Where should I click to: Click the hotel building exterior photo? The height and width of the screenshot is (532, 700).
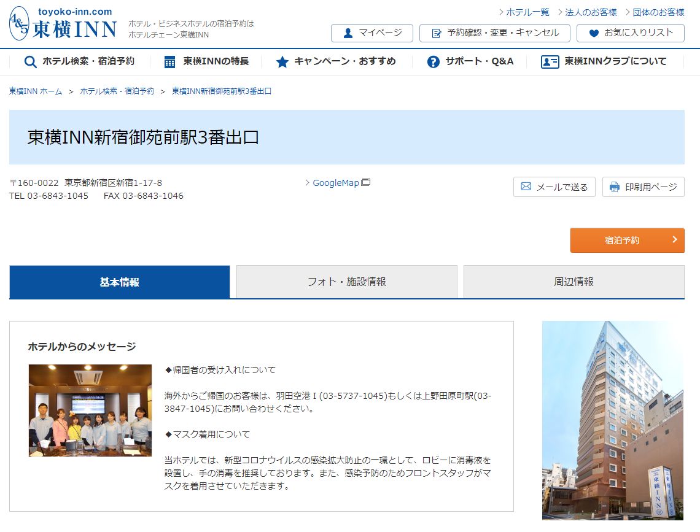pyautogui.click(x=613, y=420)
